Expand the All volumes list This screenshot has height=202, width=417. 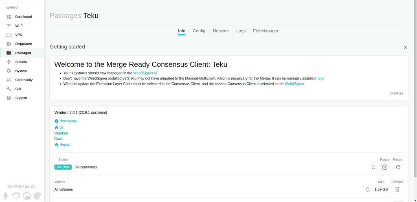pos(368,189)
